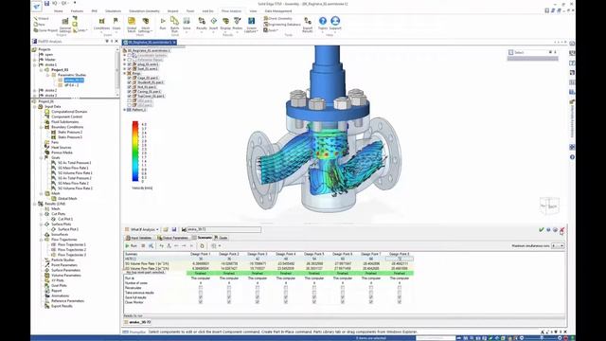
Task: Open the General Settings ribbon icon
Action: (x=65, y=24)
